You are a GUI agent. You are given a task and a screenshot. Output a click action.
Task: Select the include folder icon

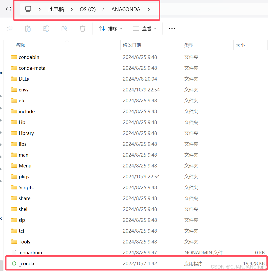pos(14,111)
